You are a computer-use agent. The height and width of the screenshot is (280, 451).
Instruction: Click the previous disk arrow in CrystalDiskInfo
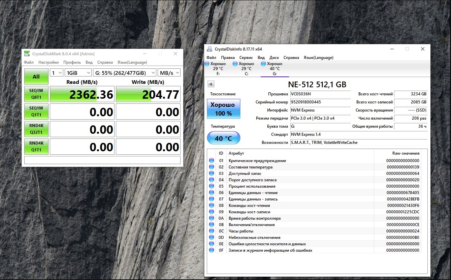211,84
